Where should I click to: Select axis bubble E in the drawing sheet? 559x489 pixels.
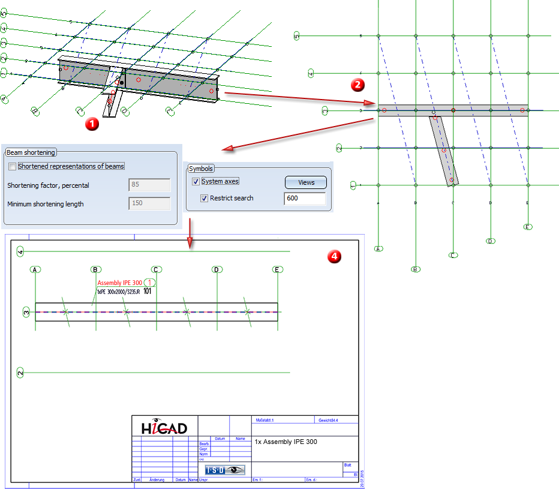coord(277,269)
